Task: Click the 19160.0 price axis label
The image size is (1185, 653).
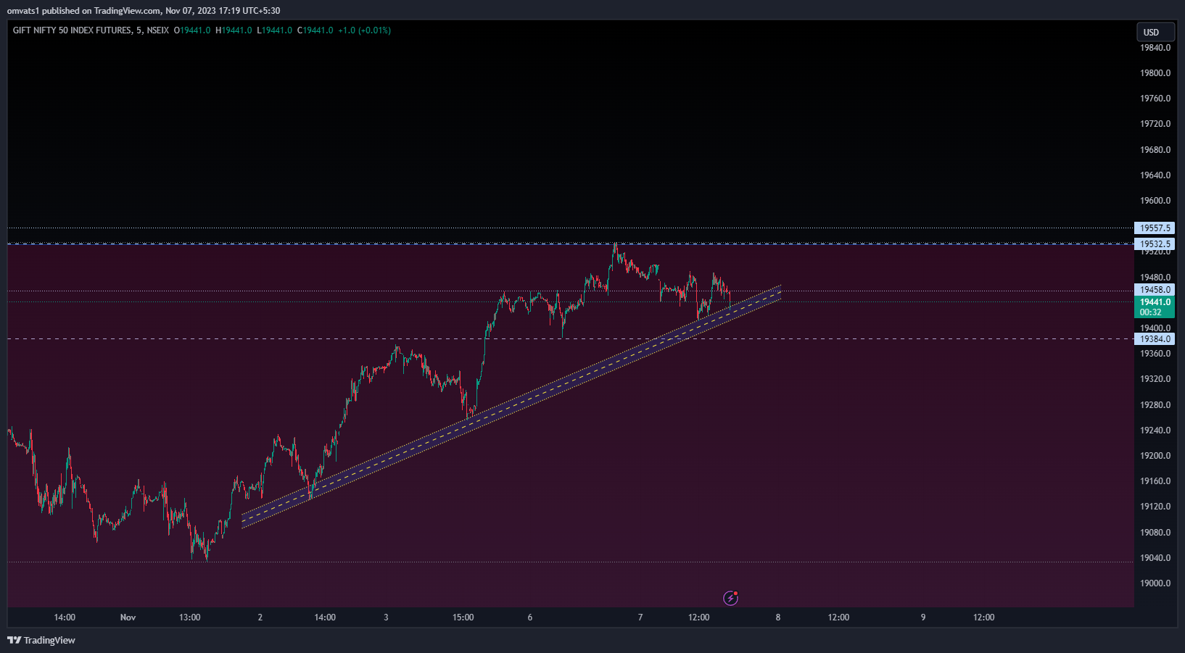Action: click(1155, 481)
